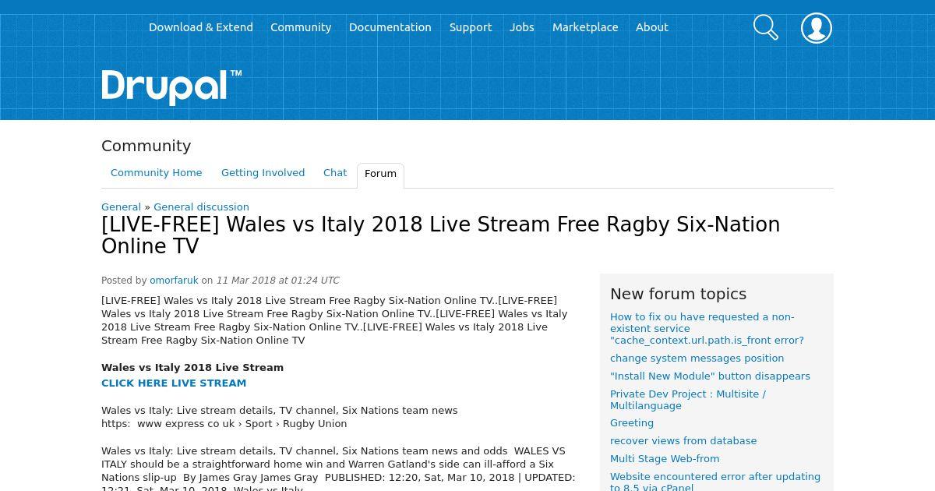Go to Drupal home via logo
Image resolution: width=935 pixels, height=491 pixels.
pos(171,87)
